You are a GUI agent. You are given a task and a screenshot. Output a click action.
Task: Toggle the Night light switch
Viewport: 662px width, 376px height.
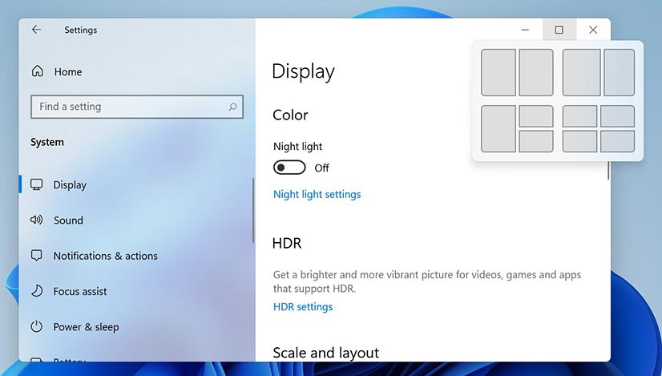tap(289, 168)
